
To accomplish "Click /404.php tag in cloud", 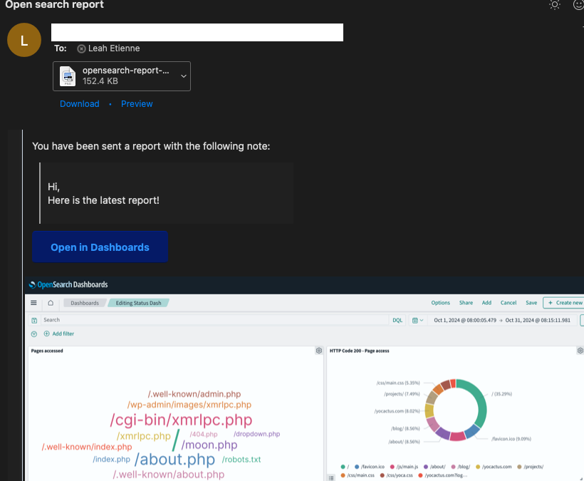I will click(x=204, y=435).
